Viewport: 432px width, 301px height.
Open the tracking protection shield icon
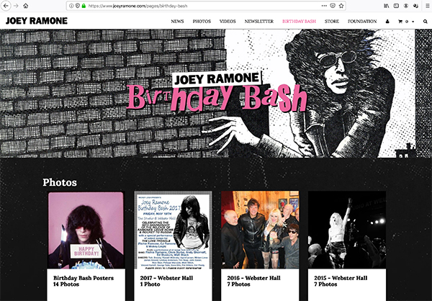[x=78, y=6]
